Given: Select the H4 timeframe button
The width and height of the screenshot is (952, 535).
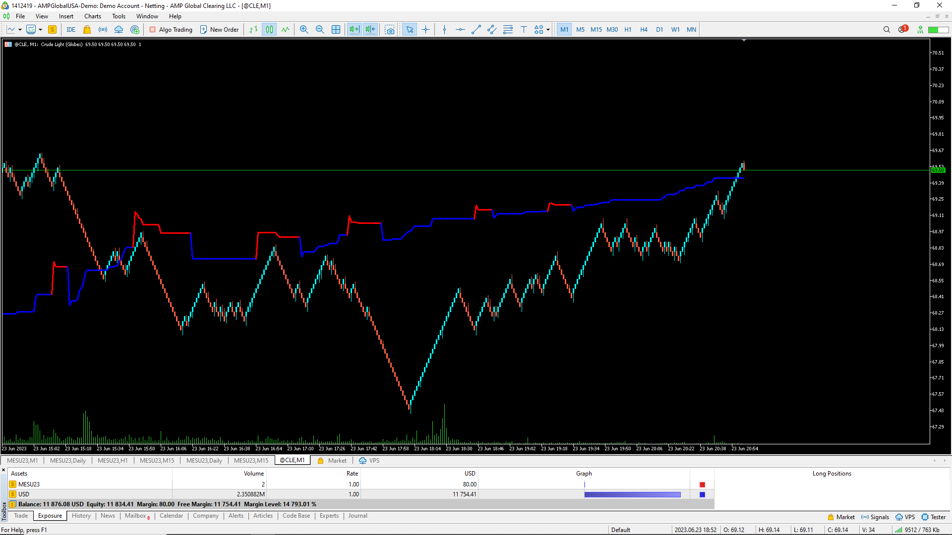Looking at the screenshot, I should [x=644, y=30].
